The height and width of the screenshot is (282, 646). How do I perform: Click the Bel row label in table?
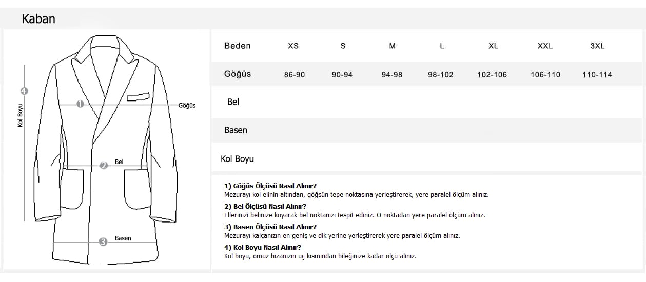click(233, 102)
